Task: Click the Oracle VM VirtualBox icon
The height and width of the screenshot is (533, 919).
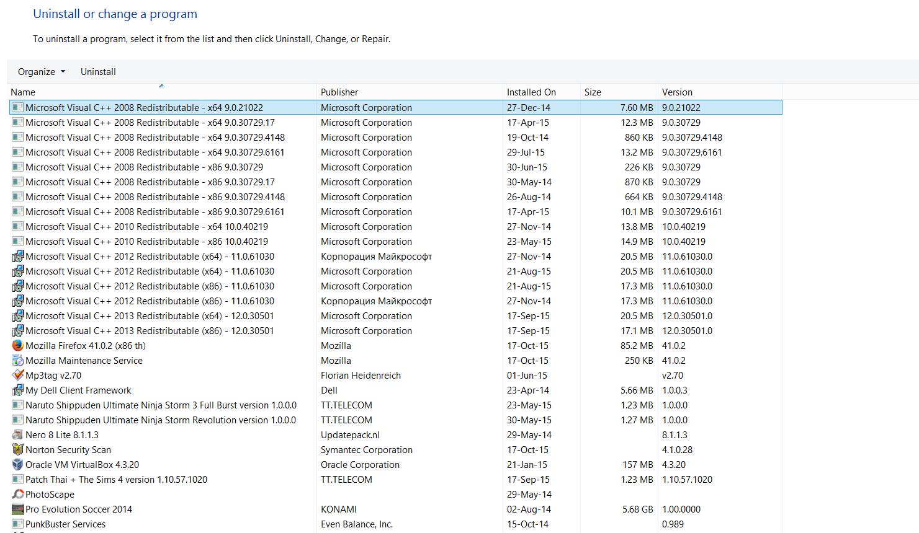Action: coord(17,465)
